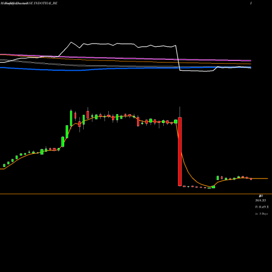Click the tallest green candle near the first peak
This screenshot has height=272, width=272.
[71, 118]
